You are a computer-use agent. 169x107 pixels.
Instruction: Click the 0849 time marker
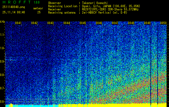(x=147, y=23)
